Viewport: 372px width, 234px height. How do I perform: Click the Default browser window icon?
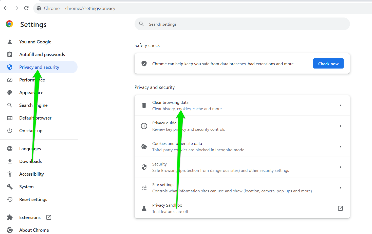point(10,118)
